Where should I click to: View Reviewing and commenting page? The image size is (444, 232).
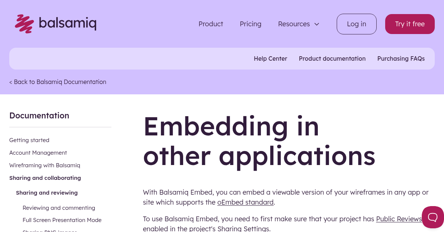(59, 208)
